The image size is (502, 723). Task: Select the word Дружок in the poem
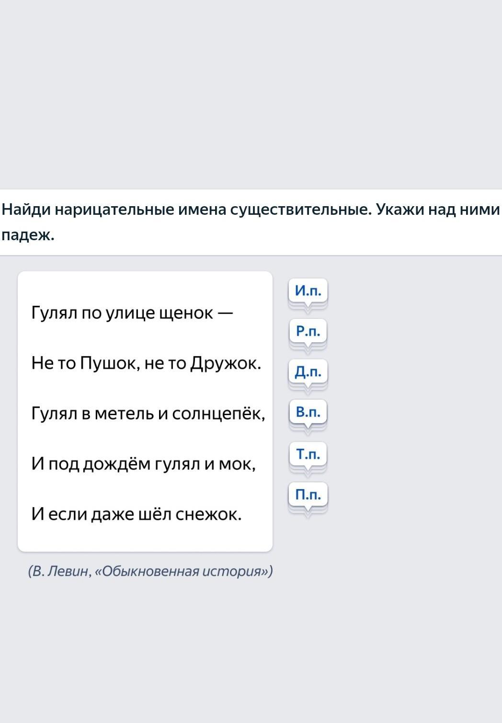(x=225, y=363)
